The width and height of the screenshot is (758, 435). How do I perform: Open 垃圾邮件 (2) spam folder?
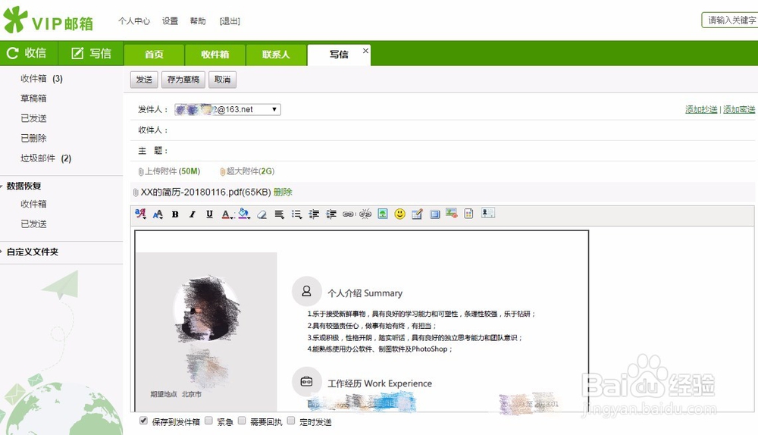pyautogui.click(x=46, y=158)
